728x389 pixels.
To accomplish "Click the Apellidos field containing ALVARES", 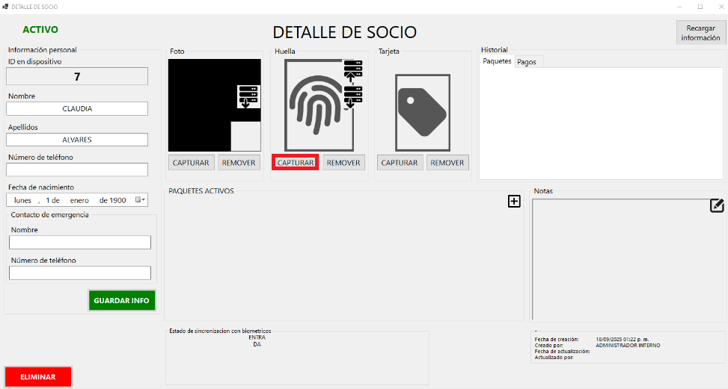I will point(77,140).
